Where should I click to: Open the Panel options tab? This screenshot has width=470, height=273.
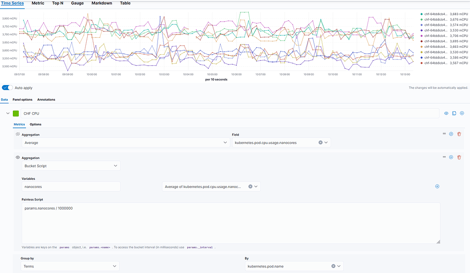tap(22, 100)
